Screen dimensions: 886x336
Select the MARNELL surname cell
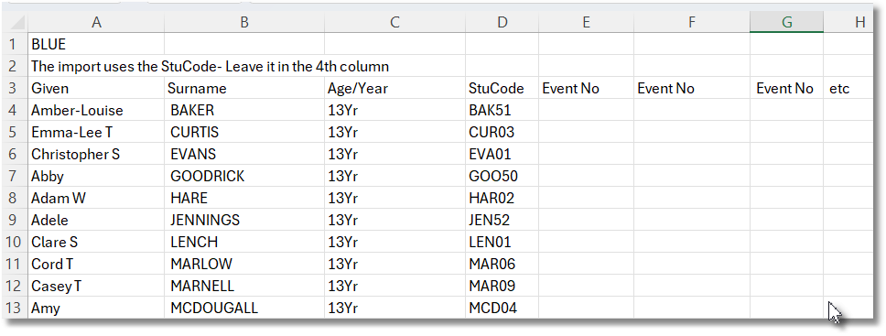click(244, 286)
